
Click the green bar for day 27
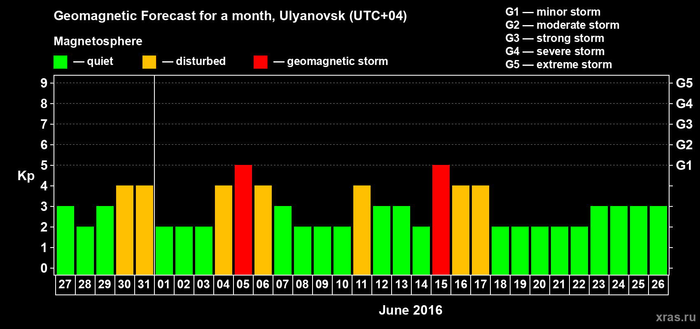tap(65, 241)
